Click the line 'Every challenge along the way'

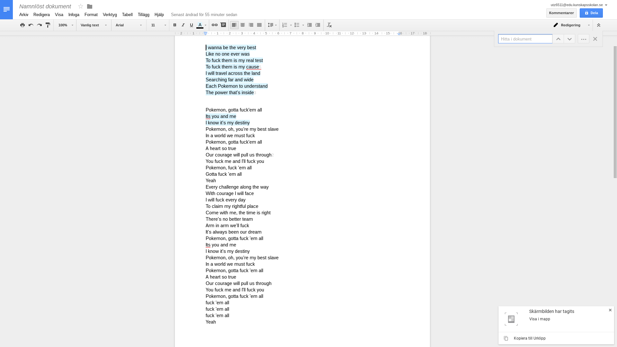[x=237, y=187]
